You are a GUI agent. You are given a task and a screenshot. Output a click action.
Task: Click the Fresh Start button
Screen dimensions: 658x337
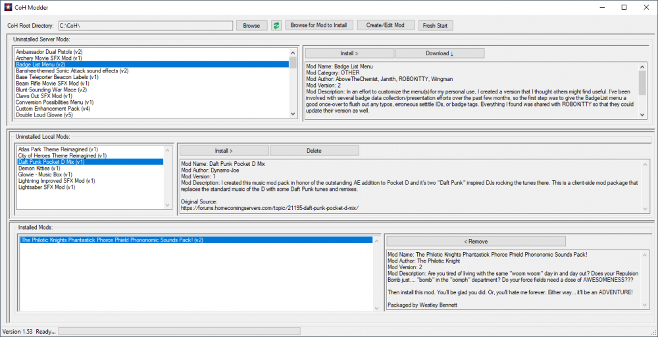[436, 26]
